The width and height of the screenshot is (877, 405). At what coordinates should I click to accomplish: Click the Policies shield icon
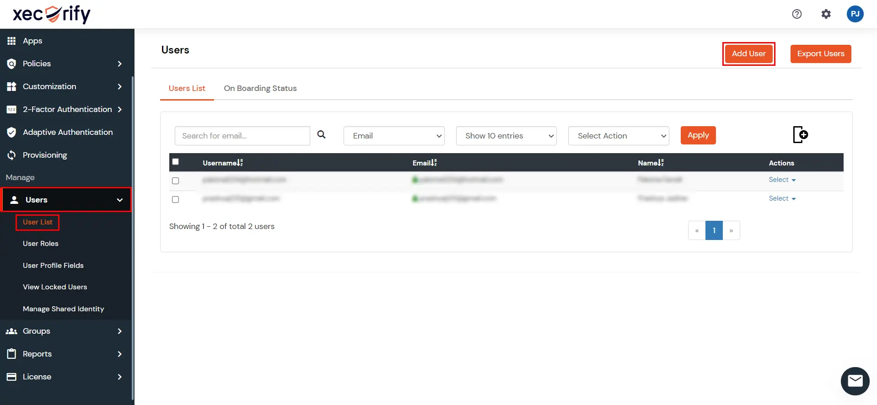pos(11,64)
